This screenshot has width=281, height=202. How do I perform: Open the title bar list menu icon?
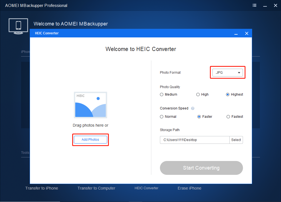pyautogui.click(x=254, y=5)
